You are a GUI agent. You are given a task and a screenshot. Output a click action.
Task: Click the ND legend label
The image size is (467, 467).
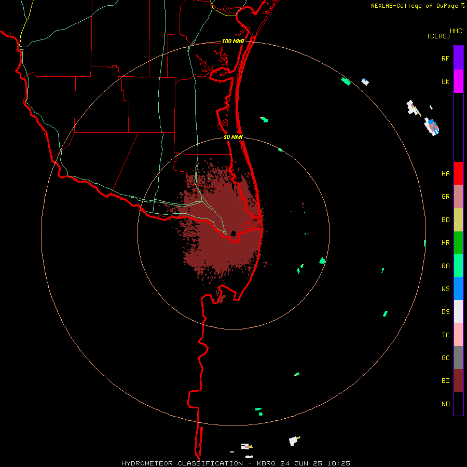coord(445,404)
